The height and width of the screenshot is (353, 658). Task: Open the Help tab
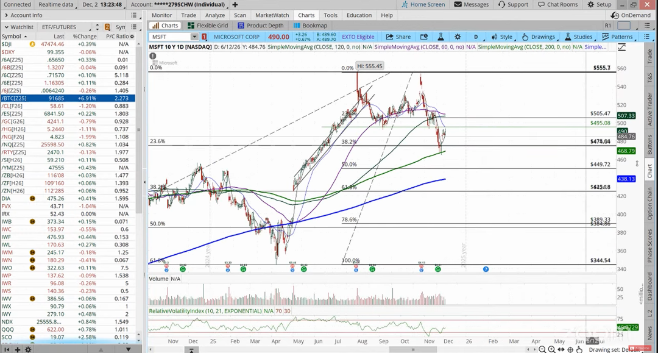(x=386, y=15)
